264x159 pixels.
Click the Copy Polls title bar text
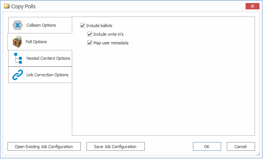click(x=23, y=6)
